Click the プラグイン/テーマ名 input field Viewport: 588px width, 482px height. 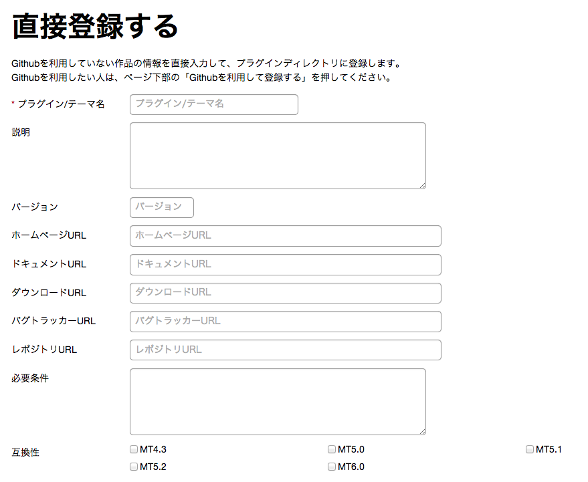point(214,104)
